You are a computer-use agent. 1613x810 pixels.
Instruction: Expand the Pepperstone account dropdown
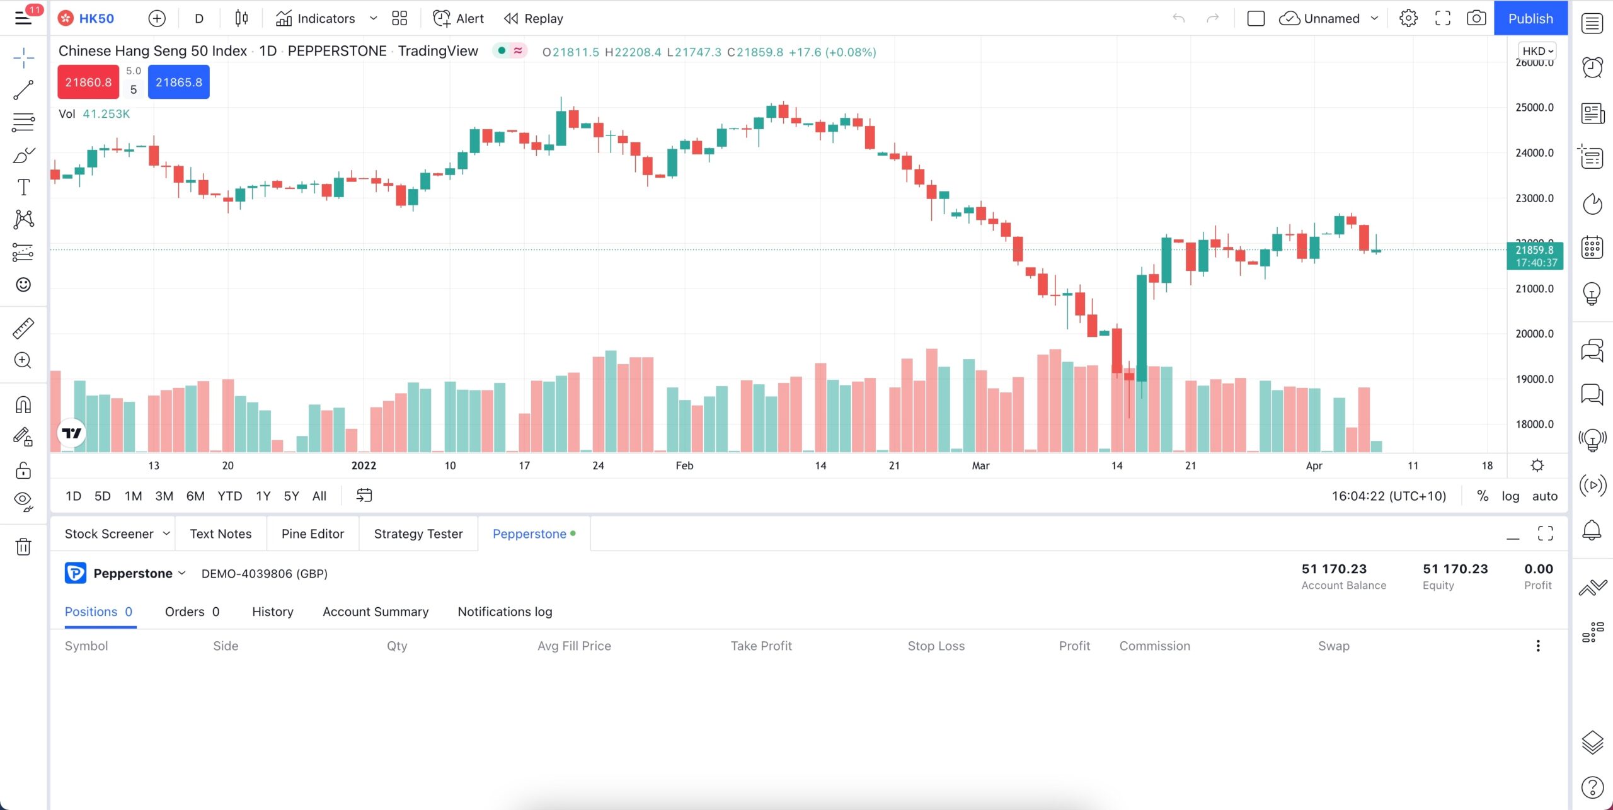click(181, 573)
